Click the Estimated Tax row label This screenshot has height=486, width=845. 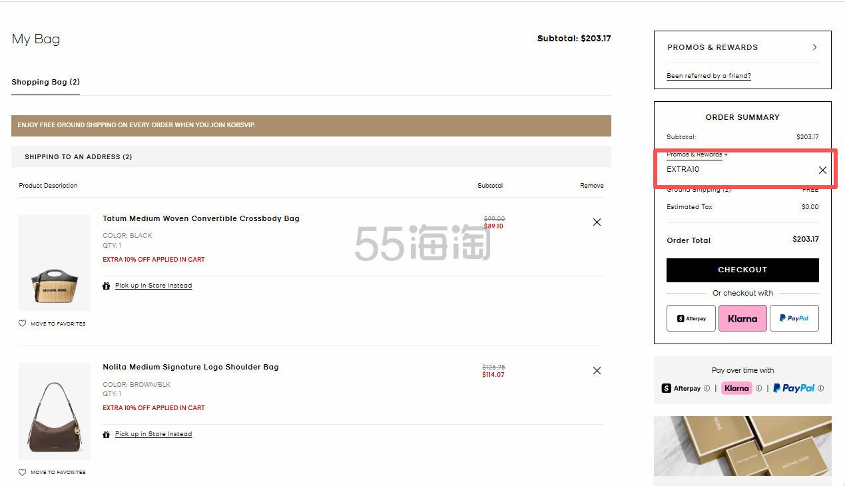689,207
